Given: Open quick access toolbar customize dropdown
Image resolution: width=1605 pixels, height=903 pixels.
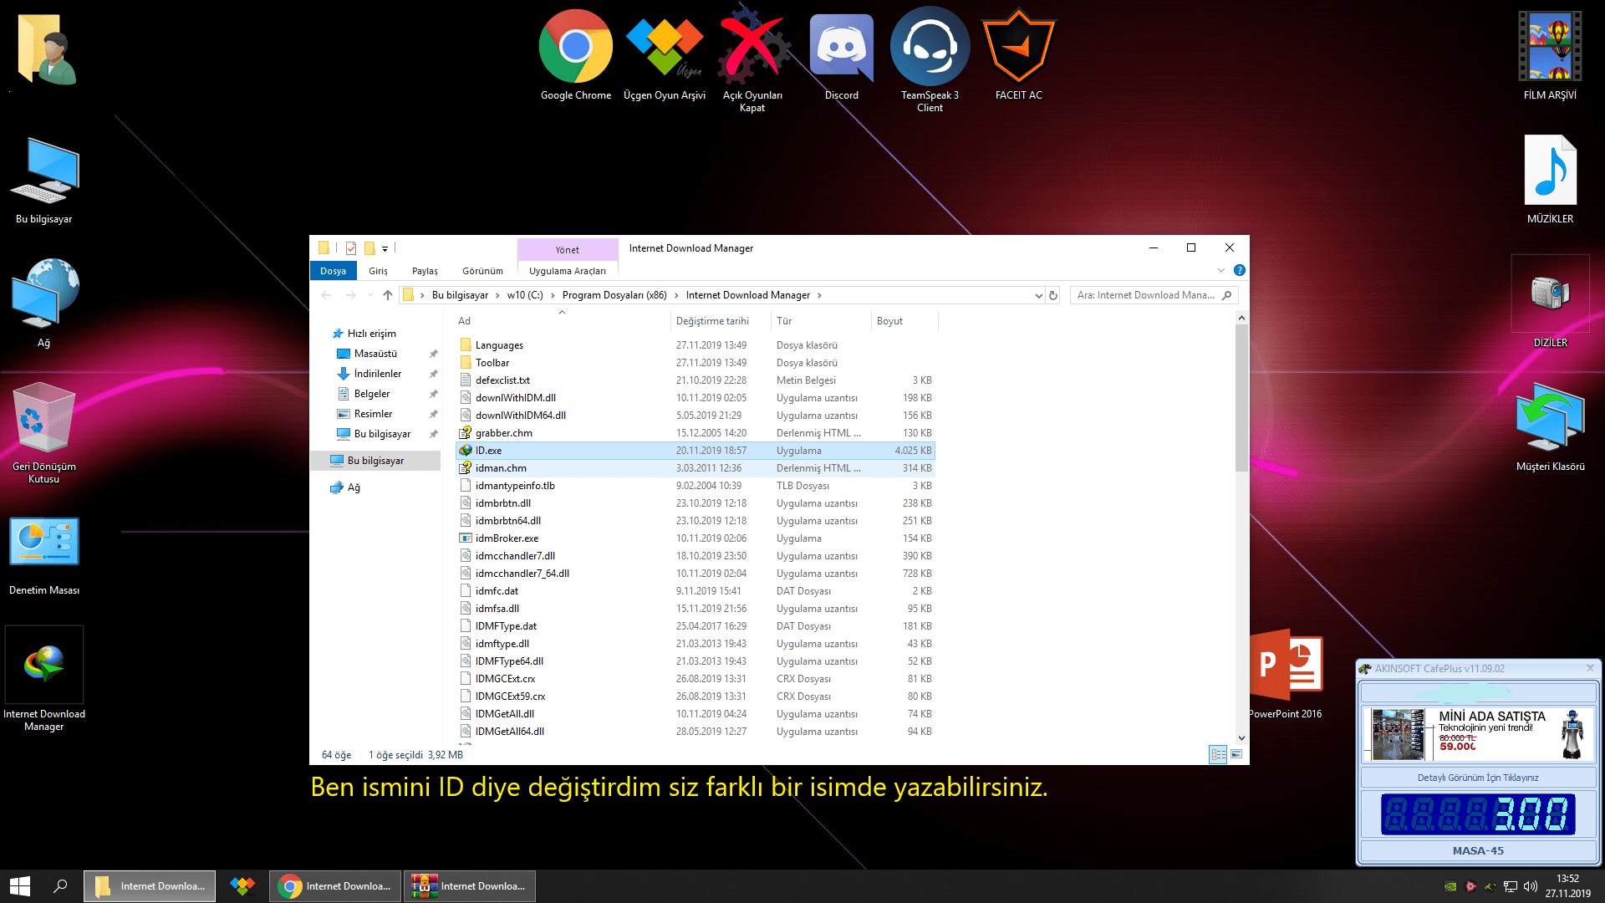Looking at the screenshot, I should pyautogui.click(x=385, y=248).
